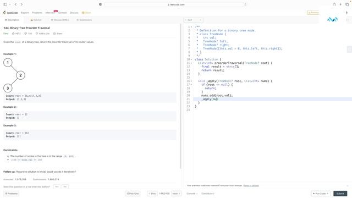Click the Run Code button
352x198 pixels.
(x=321, y=194)
